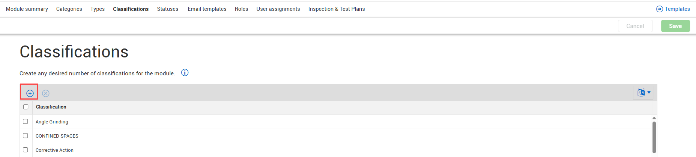Click the add classification plus icon
Image resolution: width=696 pixels, height=157 pixels.
(x=30, y=93)
